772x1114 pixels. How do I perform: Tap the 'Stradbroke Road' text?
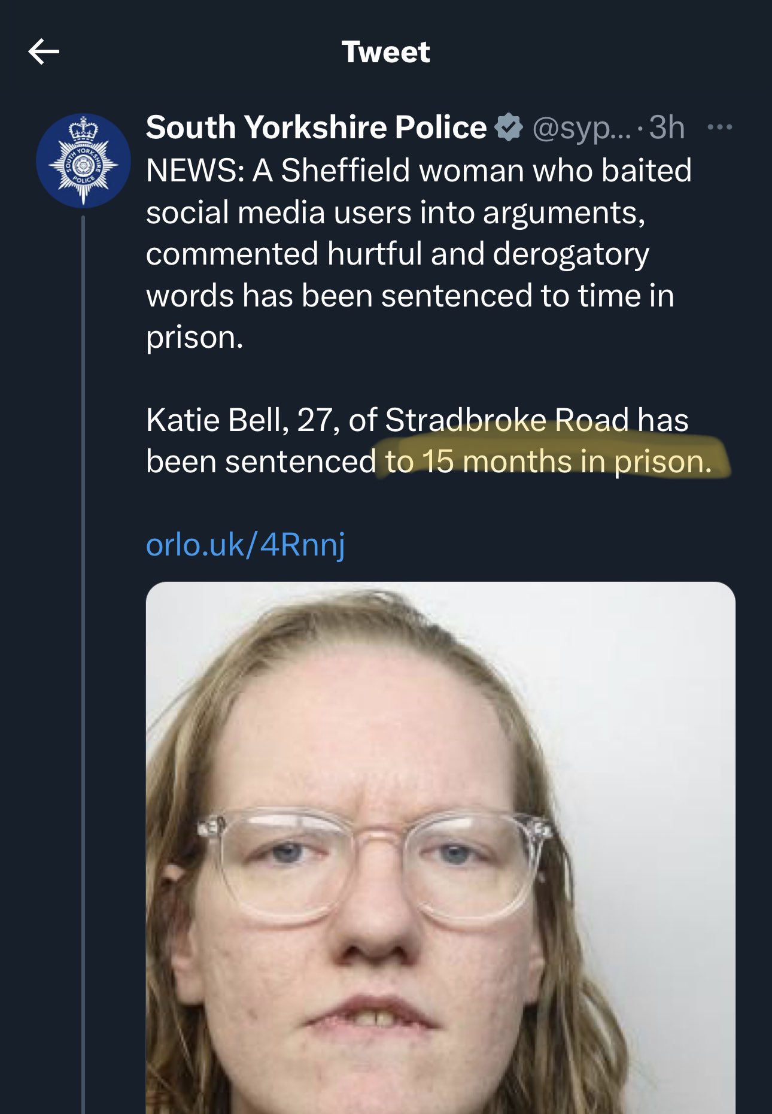507,420
